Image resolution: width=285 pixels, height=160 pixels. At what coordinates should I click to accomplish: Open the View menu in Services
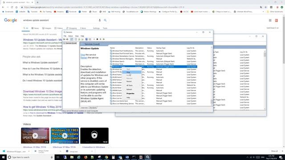[x=77, y=36]
